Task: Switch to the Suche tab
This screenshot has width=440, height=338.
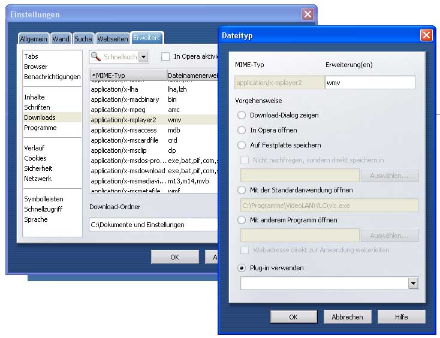Action: click(83, 39)
